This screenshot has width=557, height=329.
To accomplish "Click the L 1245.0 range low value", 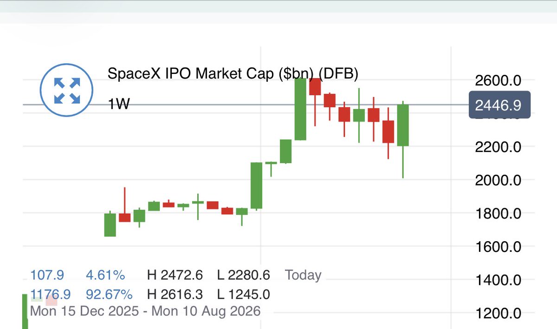I will click(244, 294).
